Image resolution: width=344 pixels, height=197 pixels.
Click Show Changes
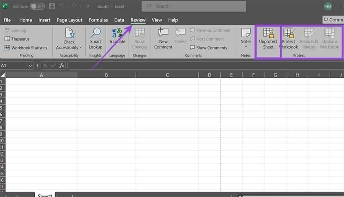click(x=140, y=38)
